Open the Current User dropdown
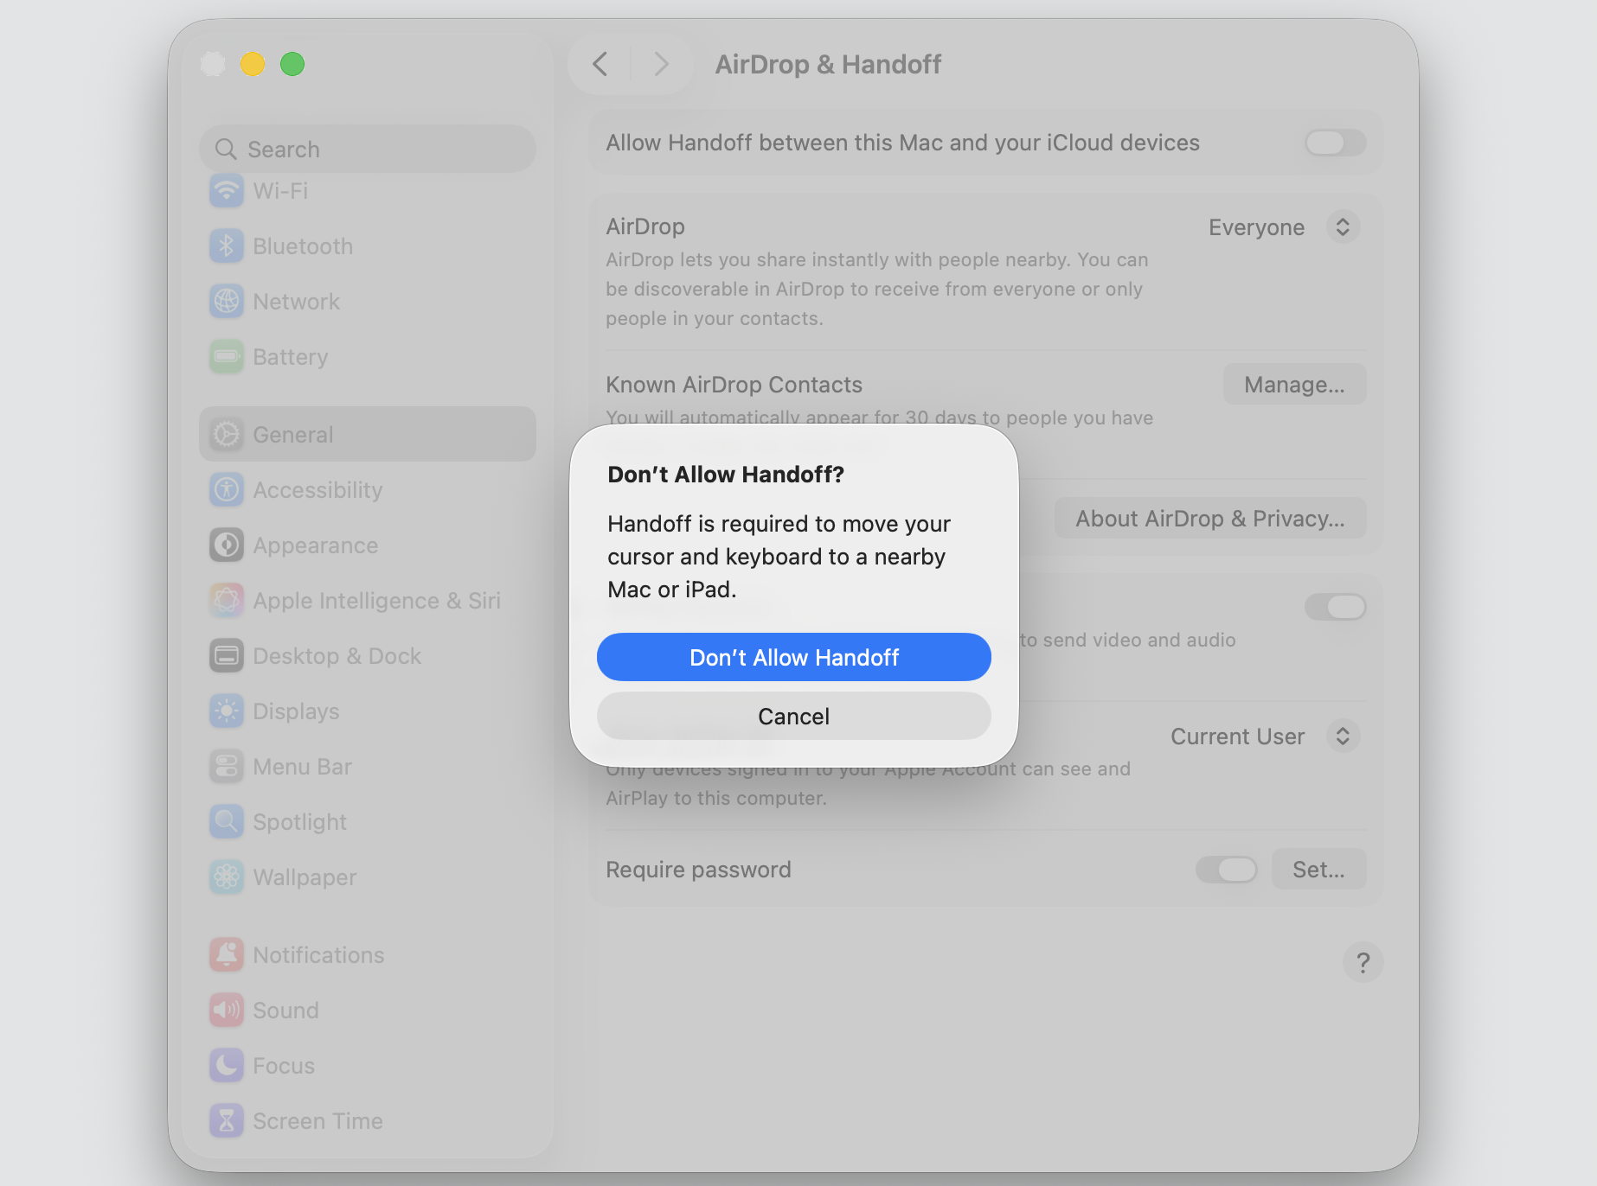Screen dimensions: 1597x1186 click(1265, 736)
